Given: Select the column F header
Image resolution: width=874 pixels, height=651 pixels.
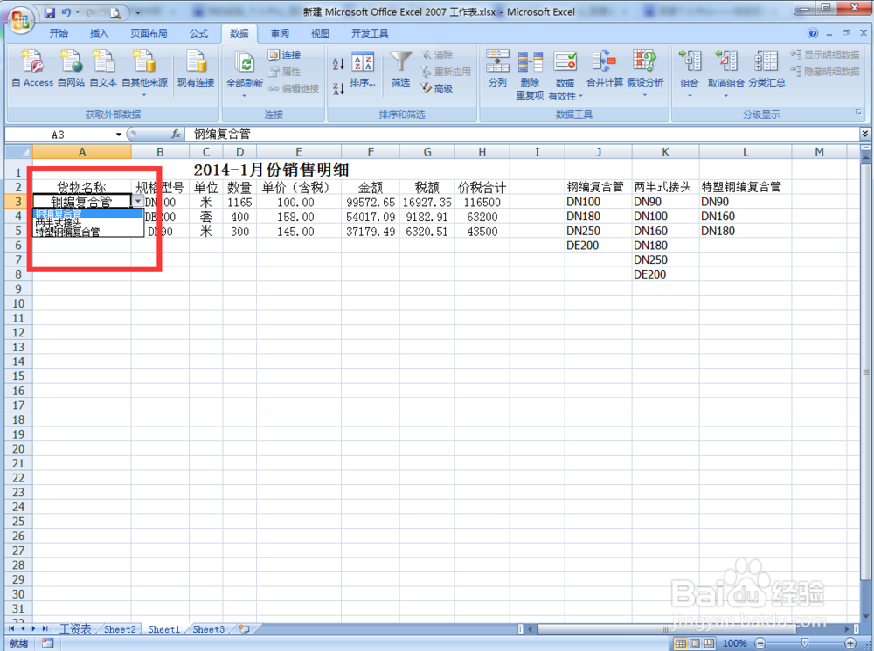Looking at the screenshot, I should pos(371,152).
